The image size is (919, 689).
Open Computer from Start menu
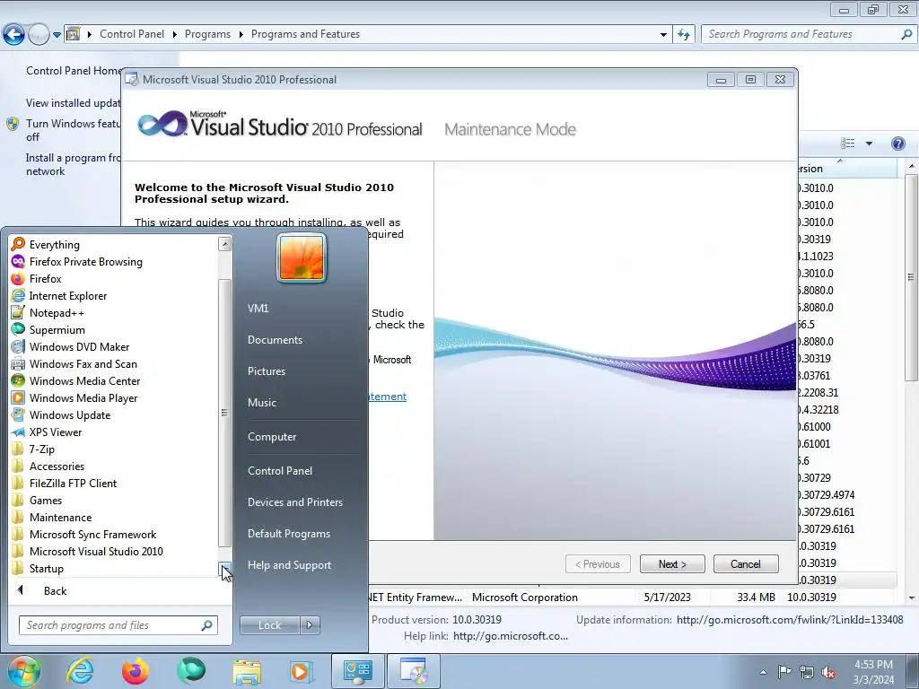[x=272, y=437]
